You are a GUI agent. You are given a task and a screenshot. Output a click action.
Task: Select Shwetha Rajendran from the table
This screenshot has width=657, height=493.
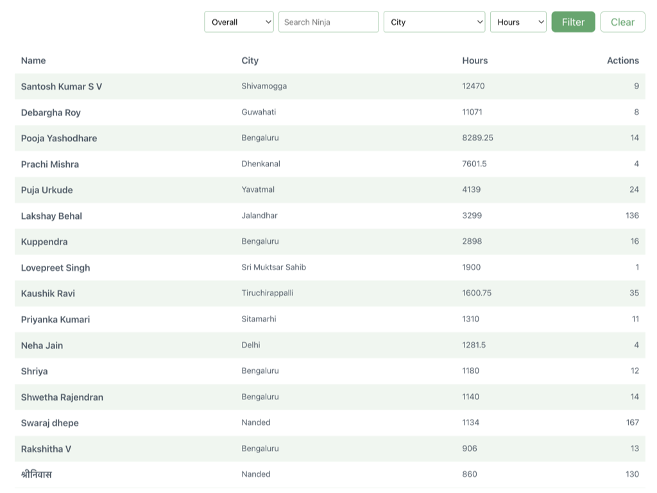pyautogui.click(x=62, y=397)
